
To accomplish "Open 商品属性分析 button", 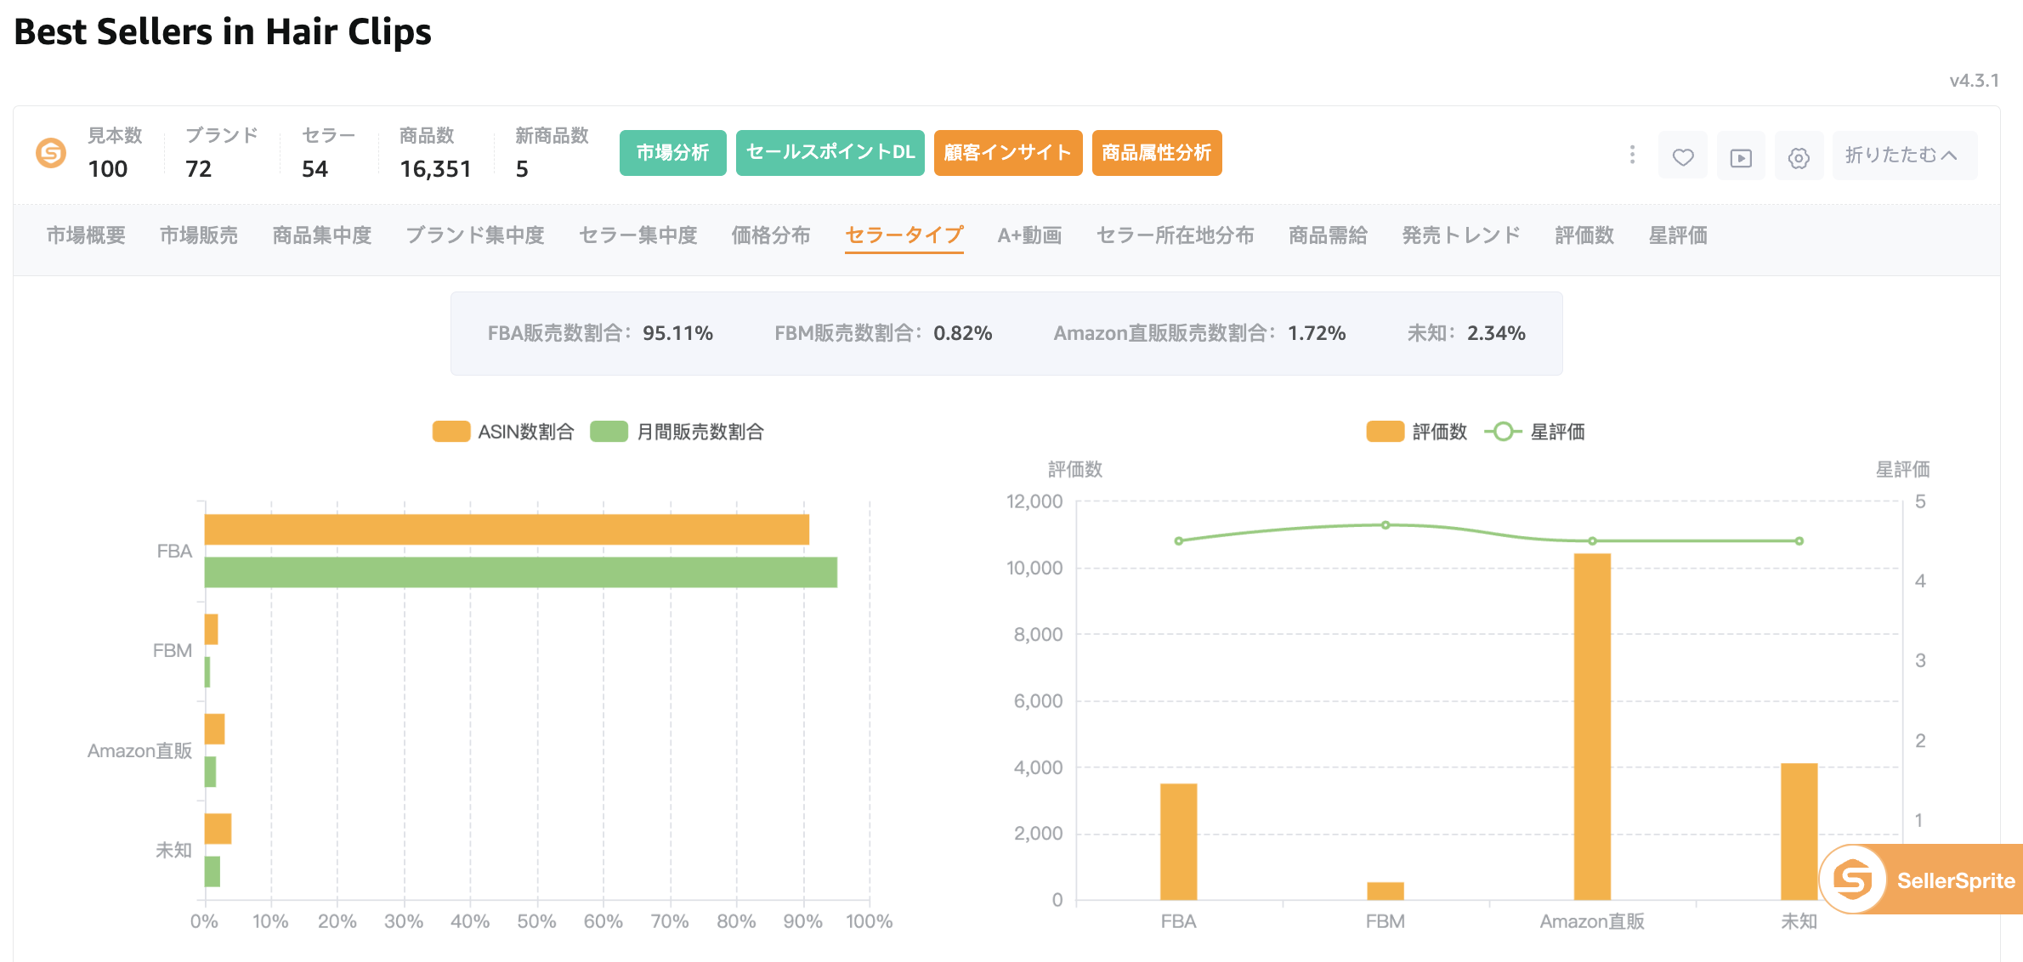I will coord(1156,153).
